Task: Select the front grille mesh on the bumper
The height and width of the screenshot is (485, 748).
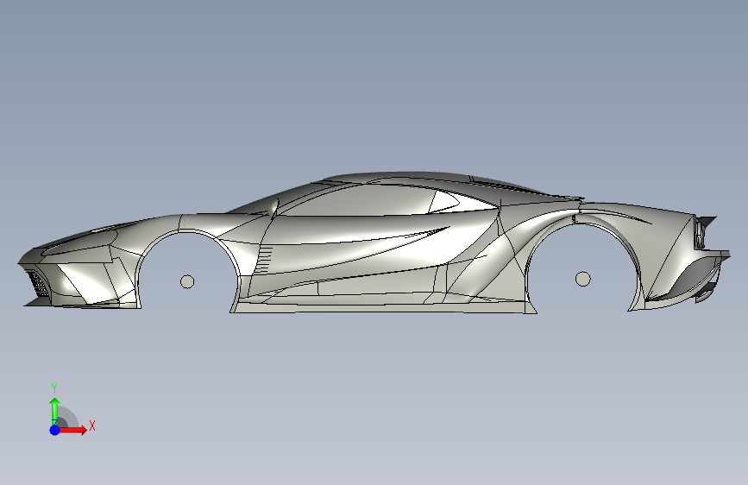Action: point(38,284)
